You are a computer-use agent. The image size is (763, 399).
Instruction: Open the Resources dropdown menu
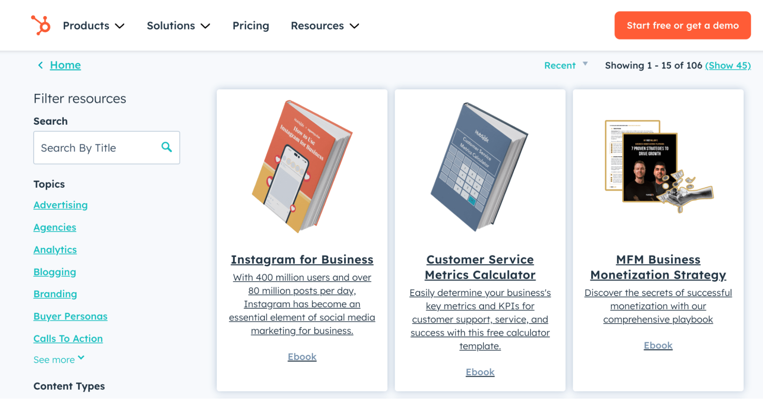325,26
